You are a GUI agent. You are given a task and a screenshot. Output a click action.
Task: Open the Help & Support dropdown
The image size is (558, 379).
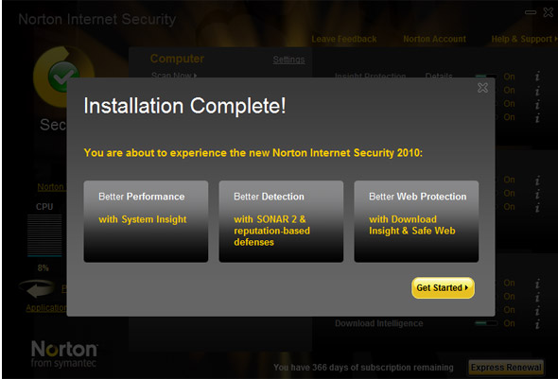pyautogui.click(x=524, y=39)
